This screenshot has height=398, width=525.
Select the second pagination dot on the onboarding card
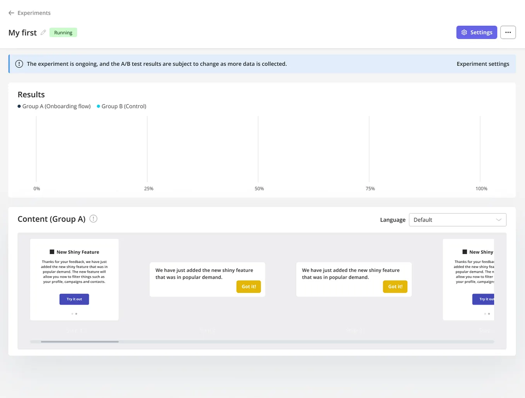click(76, 314)
